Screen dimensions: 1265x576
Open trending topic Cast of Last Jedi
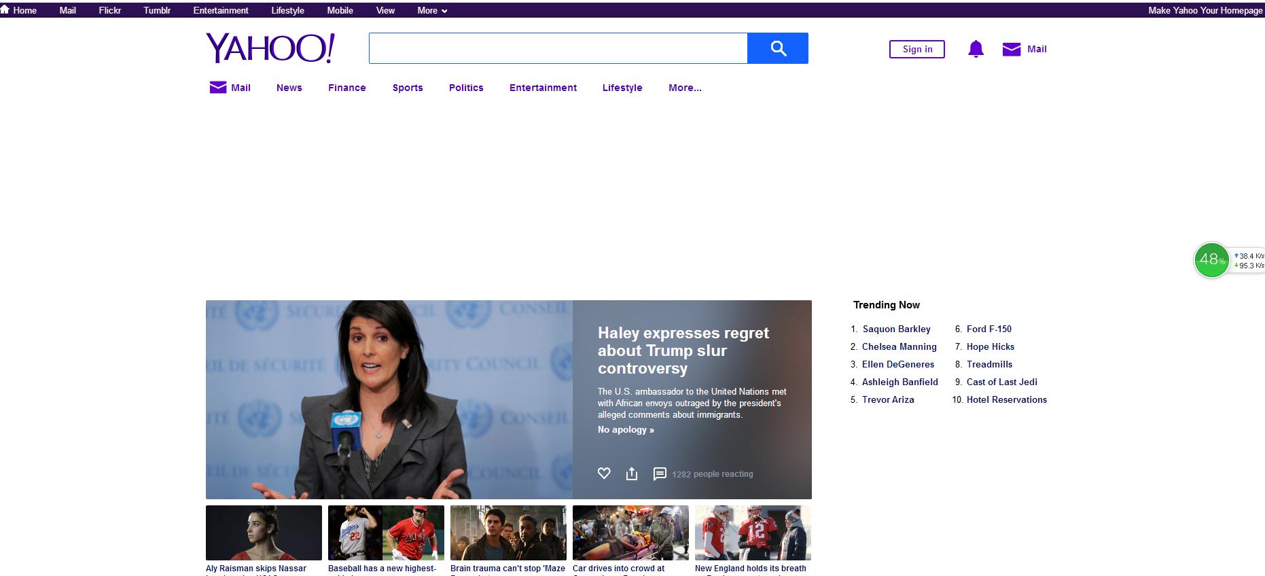(1002, 382)
